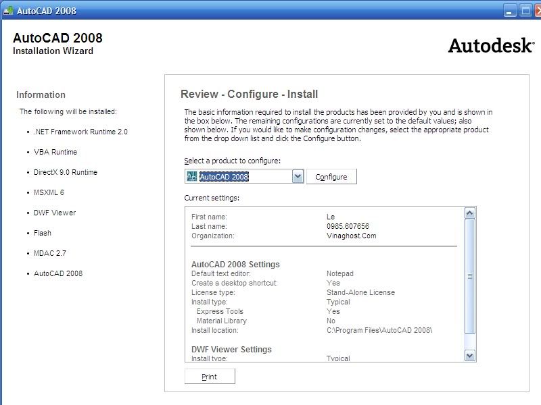The width and height of the screenshot is (541, 405).
Task: Click the Print button
Action: 210,377
